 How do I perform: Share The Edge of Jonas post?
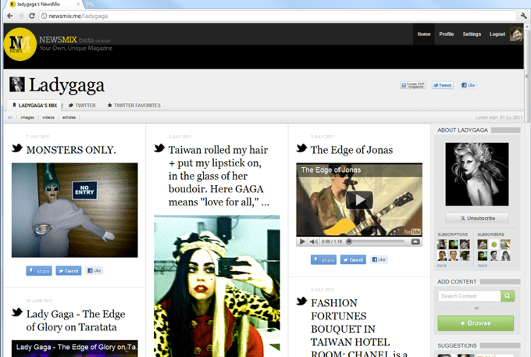point(323,260)
